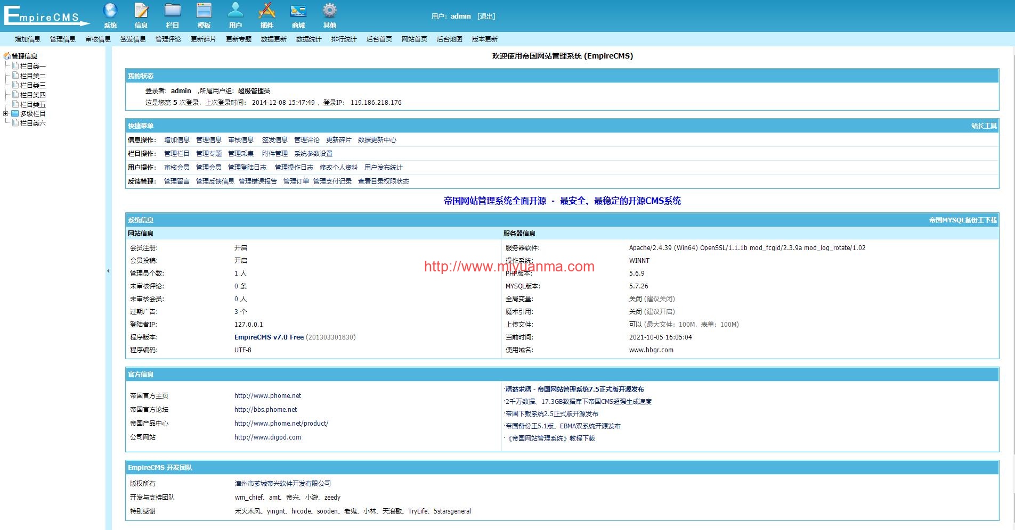The image size is (1015, 530).
Task: Click the 管理信息 tree root icon
Action: 7,56
